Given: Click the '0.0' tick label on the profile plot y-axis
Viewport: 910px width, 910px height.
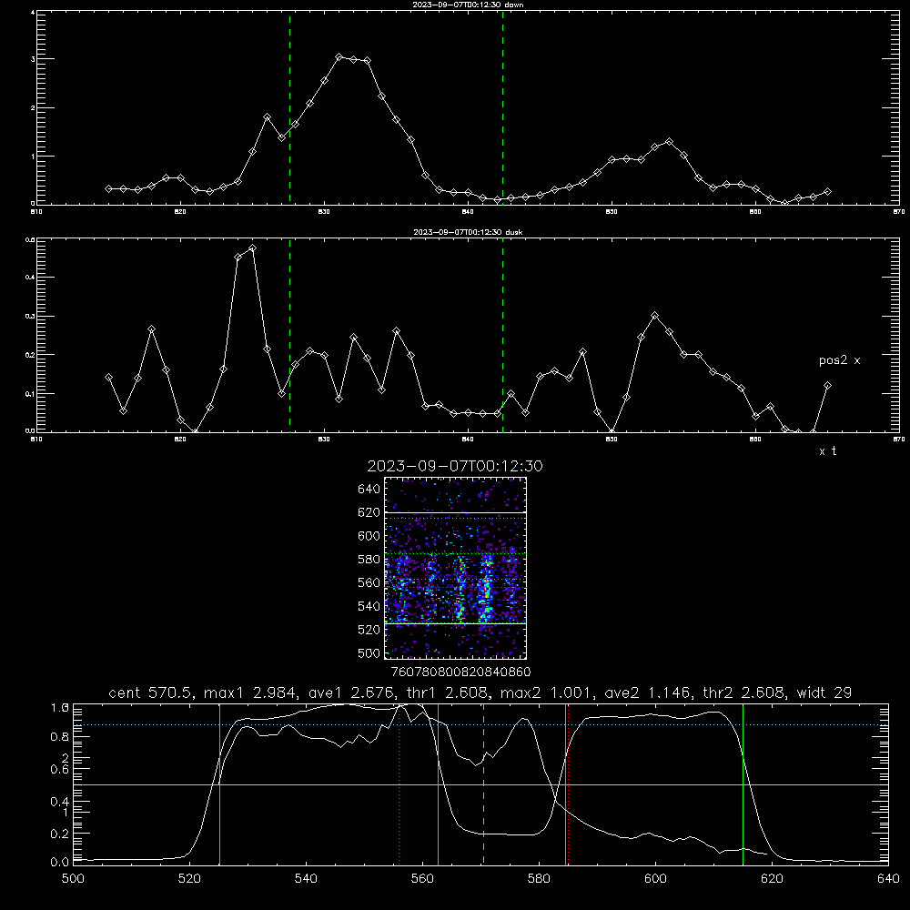Looking at the screenshot, I should (x=60, y=863).
